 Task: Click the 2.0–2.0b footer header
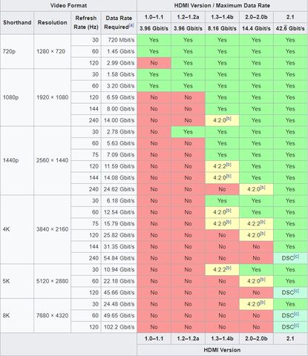coord(256,338)
